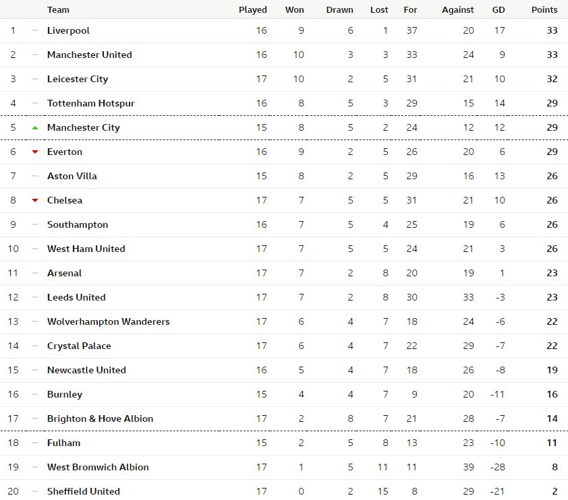
Task: Click Everton's red down-arrow movement icon
Action: (x=35, y=152)
